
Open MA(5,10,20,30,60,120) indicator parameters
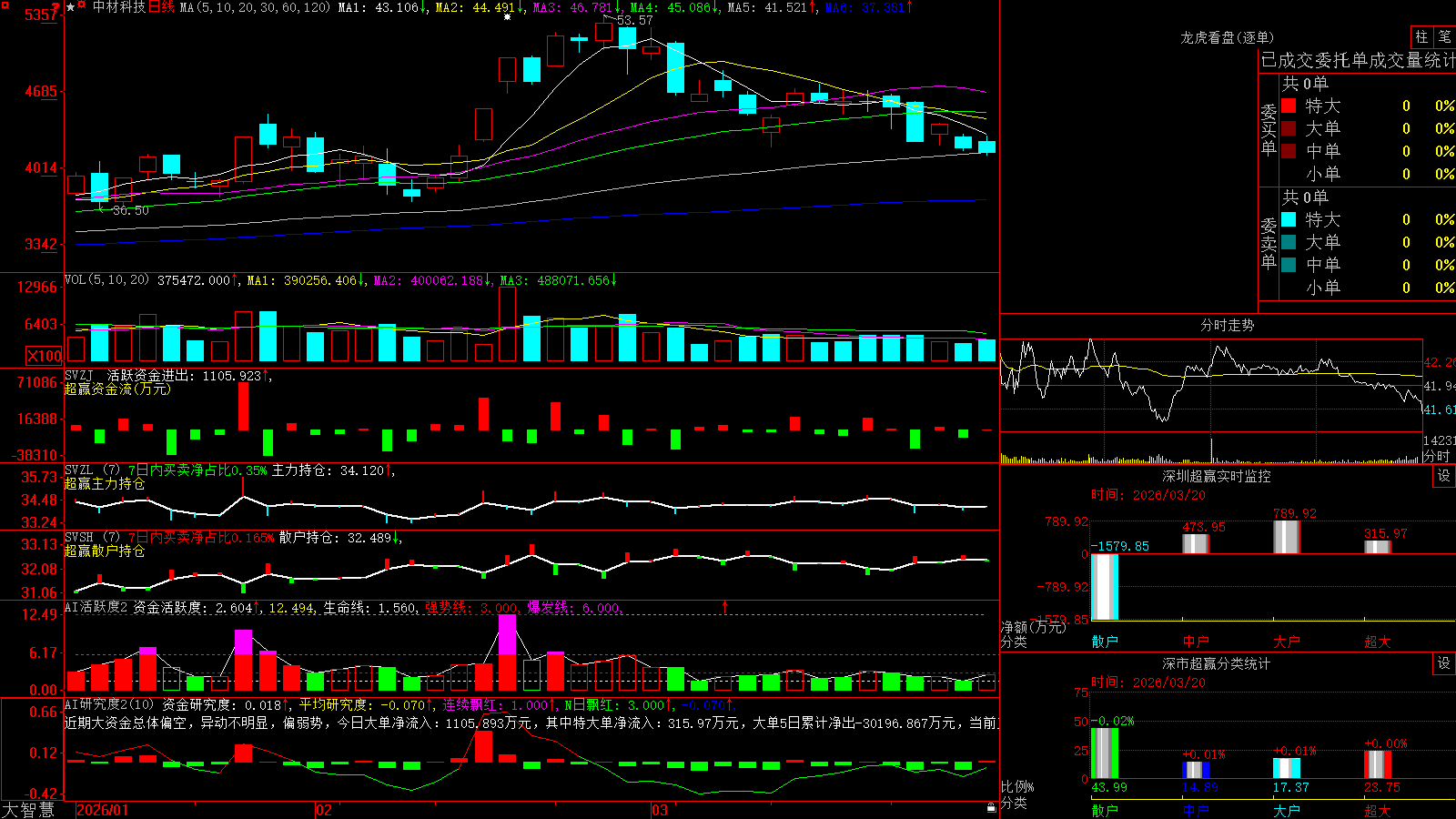pos(255,7)
